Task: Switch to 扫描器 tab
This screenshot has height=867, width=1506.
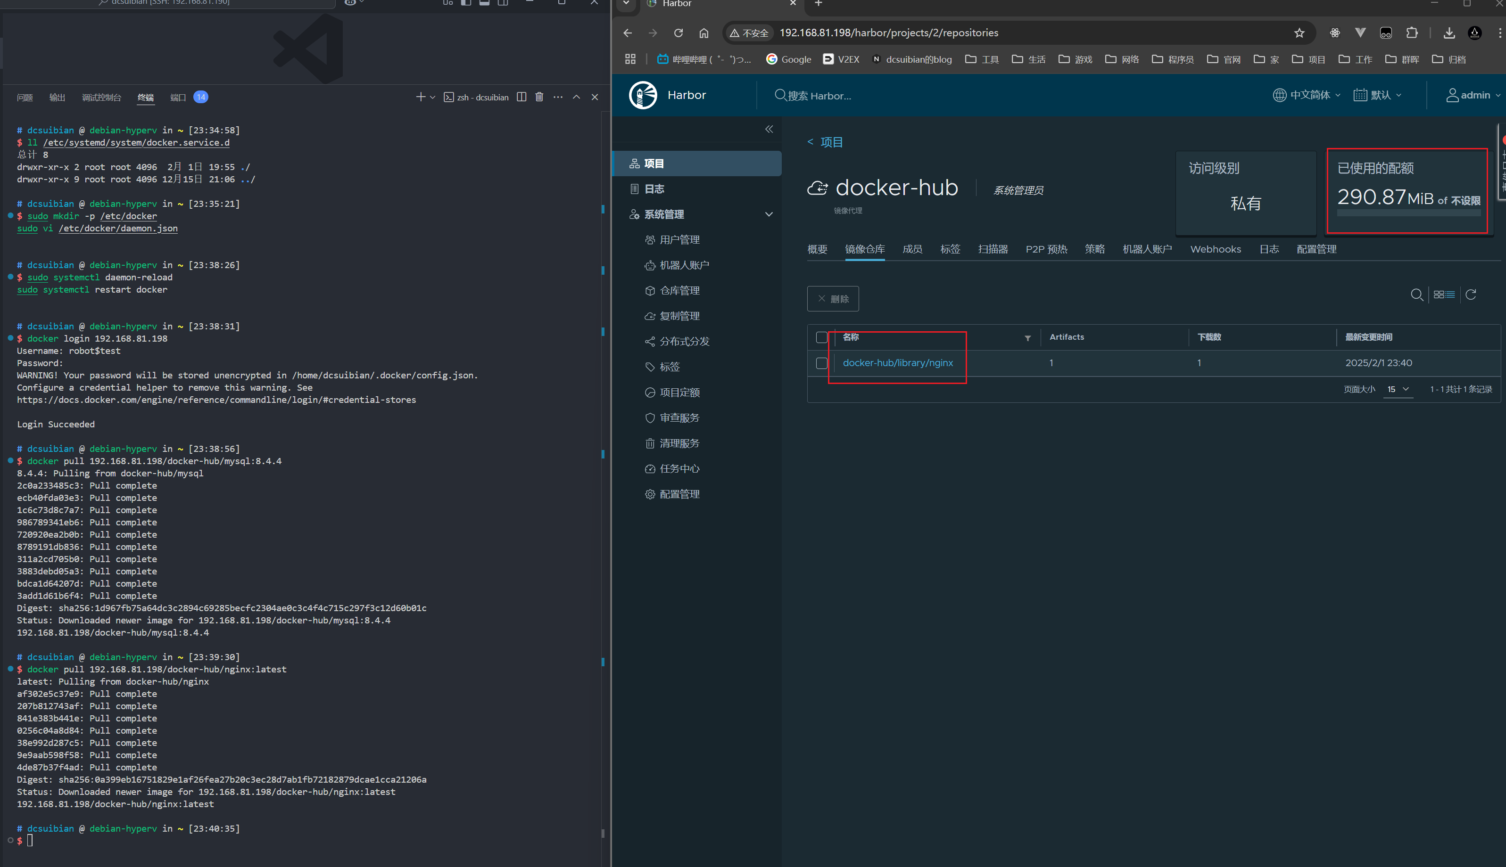Action: [993, 250]
